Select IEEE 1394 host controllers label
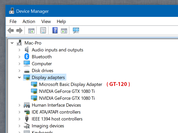The height and width of the screenshot is (133, 178). [x=57, y=119]
